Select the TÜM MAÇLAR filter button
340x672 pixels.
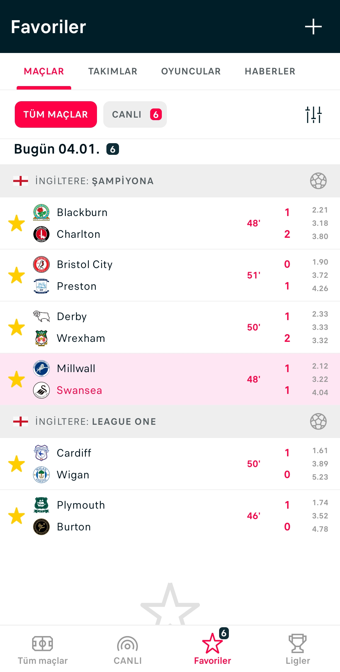[56, 114]
